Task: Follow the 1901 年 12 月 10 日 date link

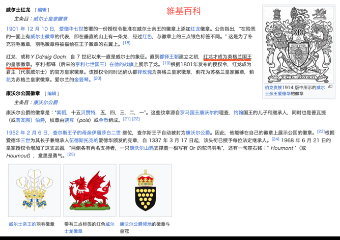Action: (30, 29)
